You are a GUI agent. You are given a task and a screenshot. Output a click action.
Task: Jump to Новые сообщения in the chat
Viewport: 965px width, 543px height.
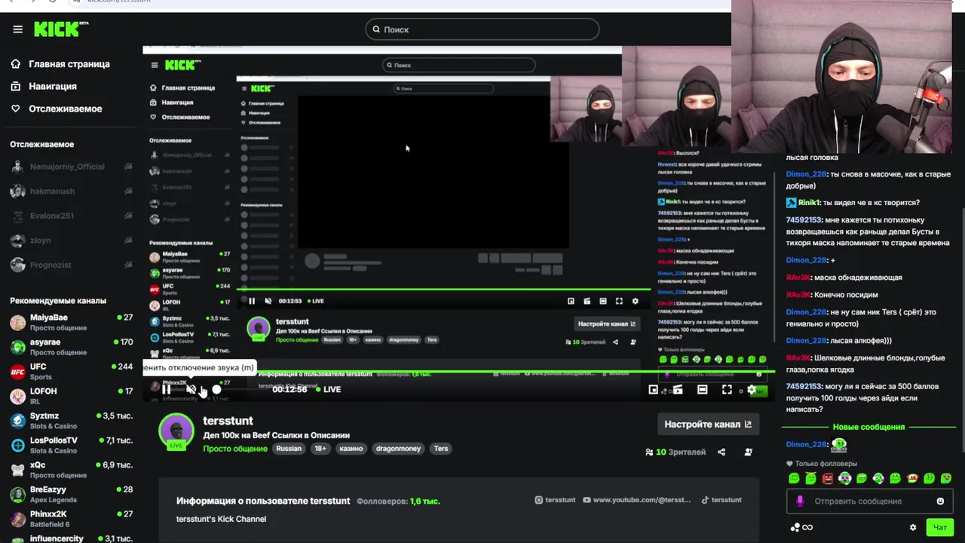tap(868, 427)
